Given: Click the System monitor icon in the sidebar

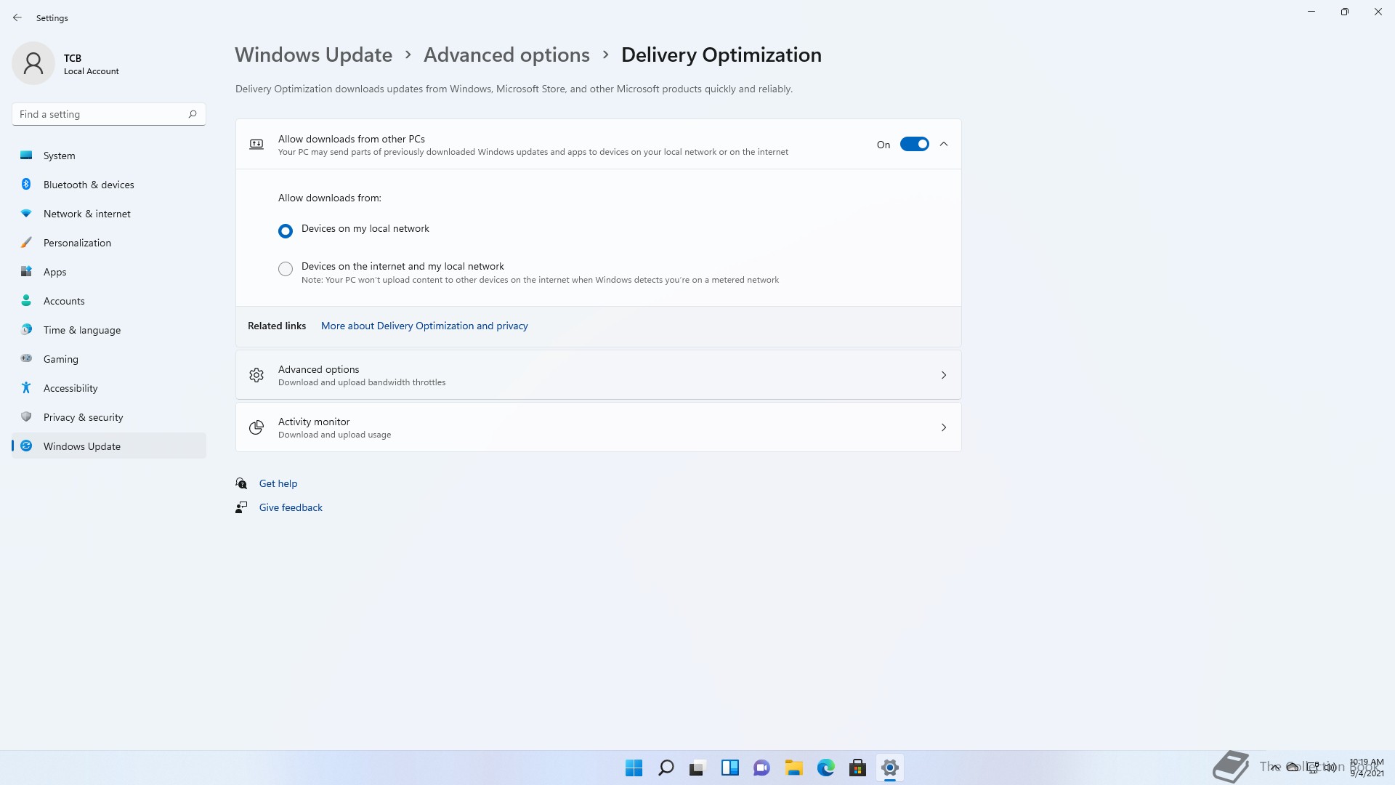Looking at the screenshot, I should [26, 156].
